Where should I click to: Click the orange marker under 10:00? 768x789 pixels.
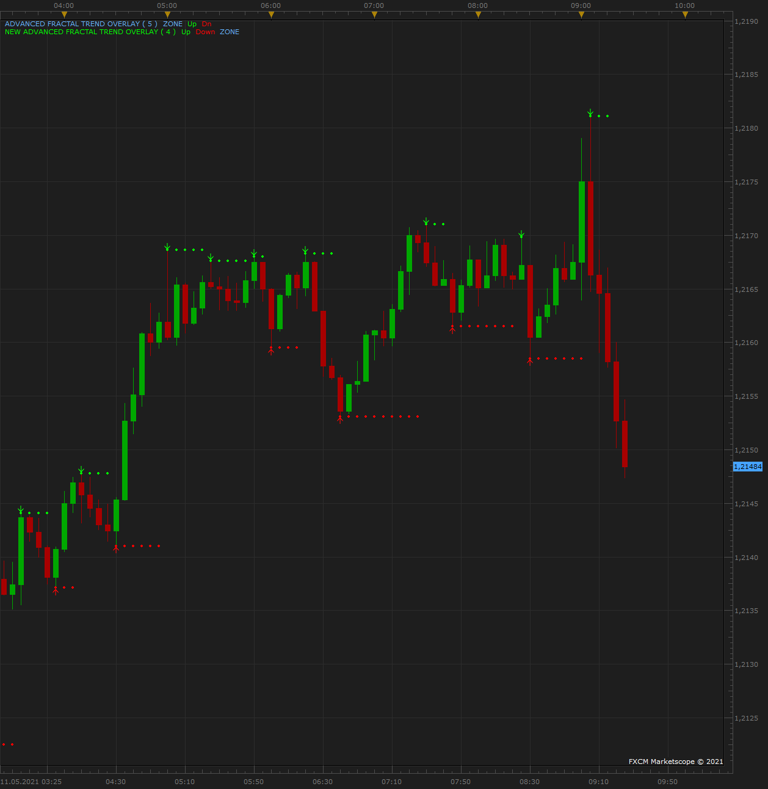685,15
